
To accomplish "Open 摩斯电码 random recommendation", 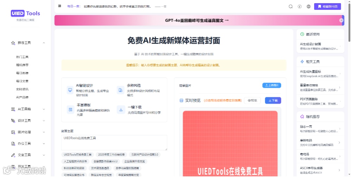I will [x=320, y=143].
